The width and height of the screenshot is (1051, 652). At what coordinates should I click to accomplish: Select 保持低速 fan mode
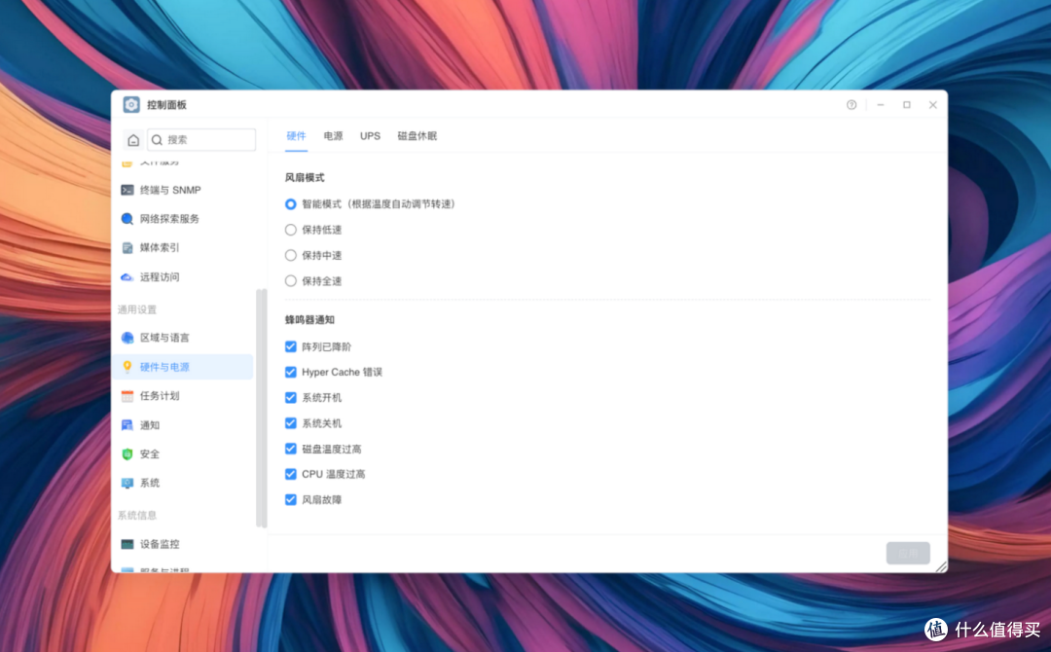pyautogui.click(x=290, y=230)
